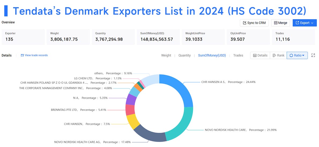
Task: Click the Weight 3,806,187.75 card
Action: click(x=68, y=37)
